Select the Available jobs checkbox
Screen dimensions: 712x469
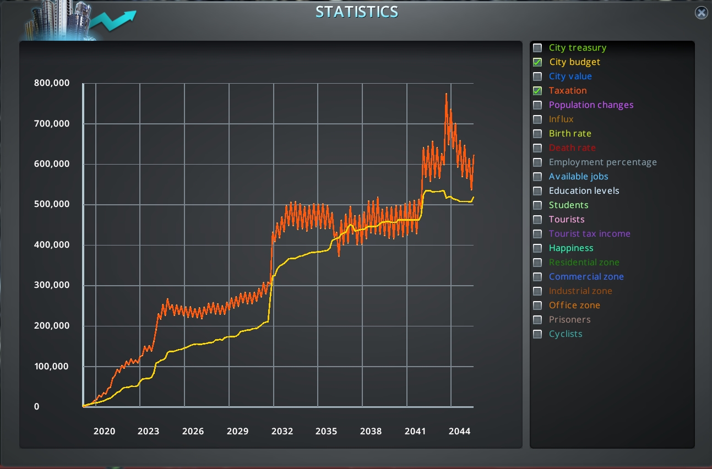[537, 177]
